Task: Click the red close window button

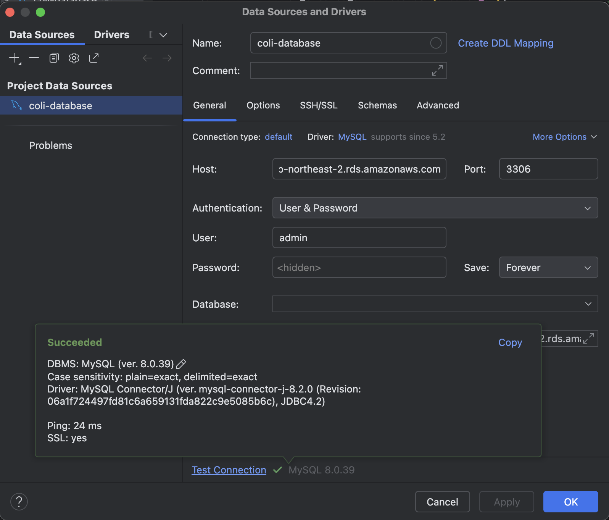Action: 10,12
